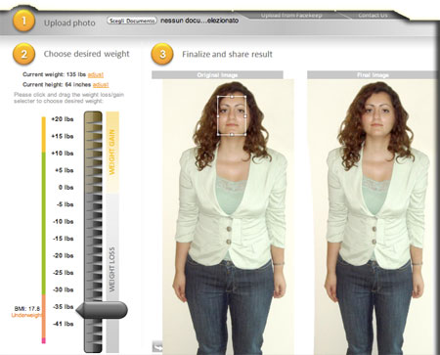Image resolution: width=440 pixels, height=355 pixels.
Task: Open the Upload from Facekeep tab
Action: pos(291,16)
